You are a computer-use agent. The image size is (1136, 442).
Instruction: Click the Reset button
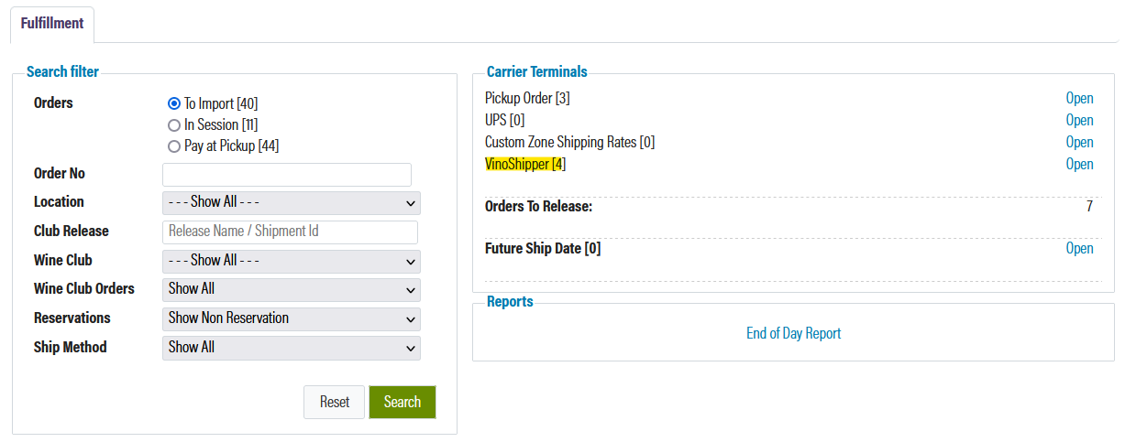(x=335, y=402)
